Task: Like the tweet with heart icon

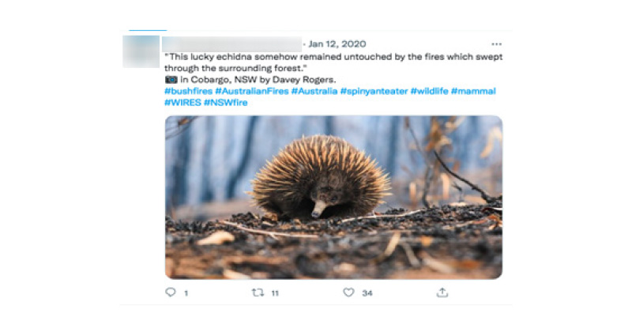Action: pos(348,293)
